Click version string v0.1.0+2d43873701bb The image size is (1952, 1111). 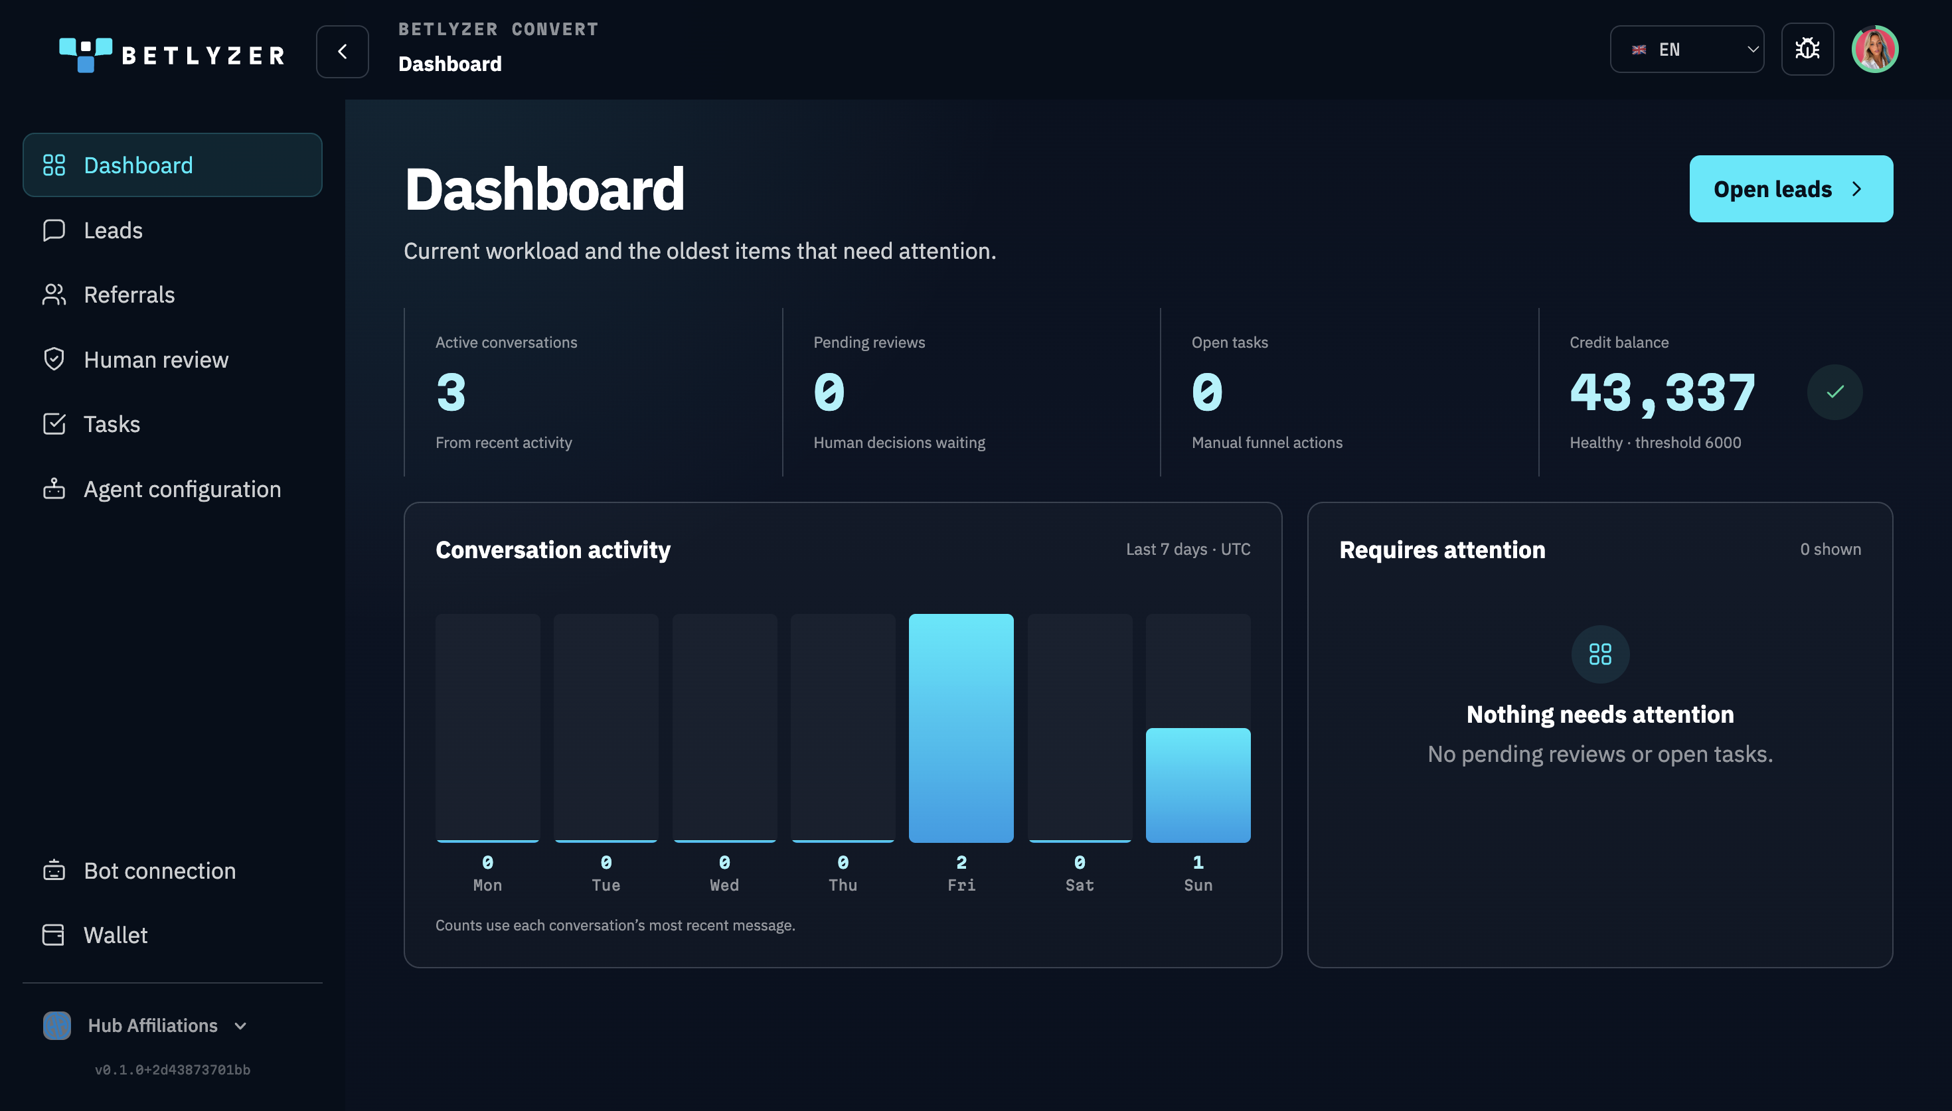pos(173,1070)
